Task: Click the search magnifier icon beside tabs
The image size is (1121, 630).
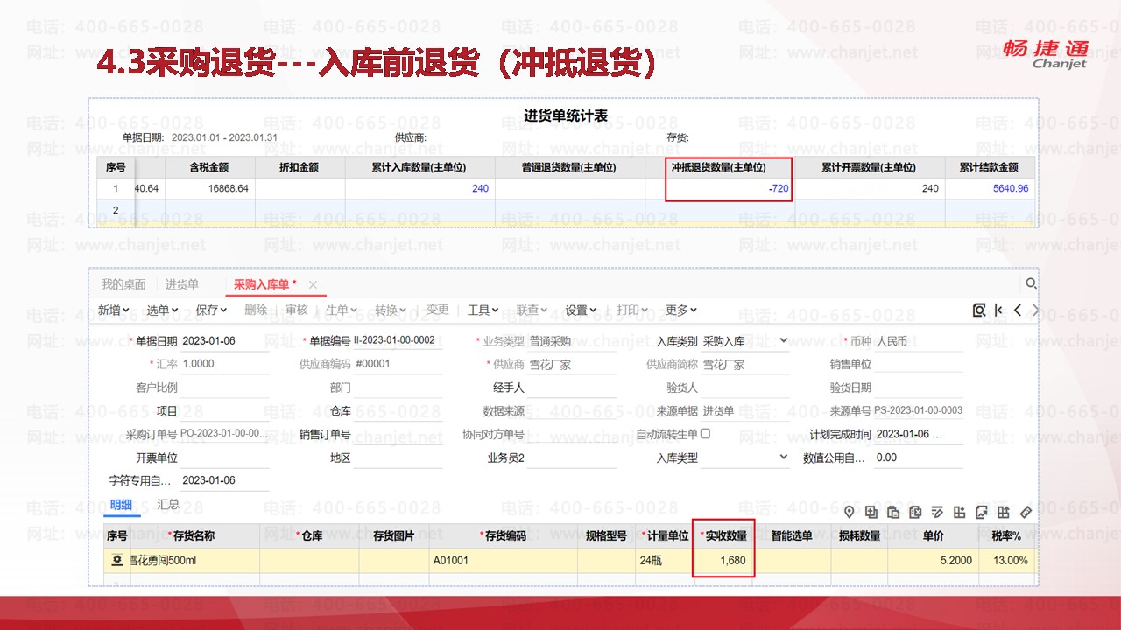Action: (1031, 283)
